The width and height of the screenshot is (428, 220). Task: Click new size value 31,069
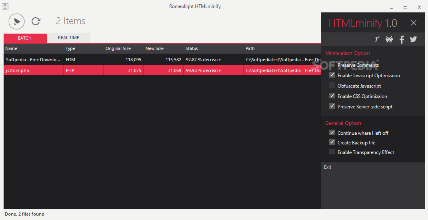coord(175,70)
